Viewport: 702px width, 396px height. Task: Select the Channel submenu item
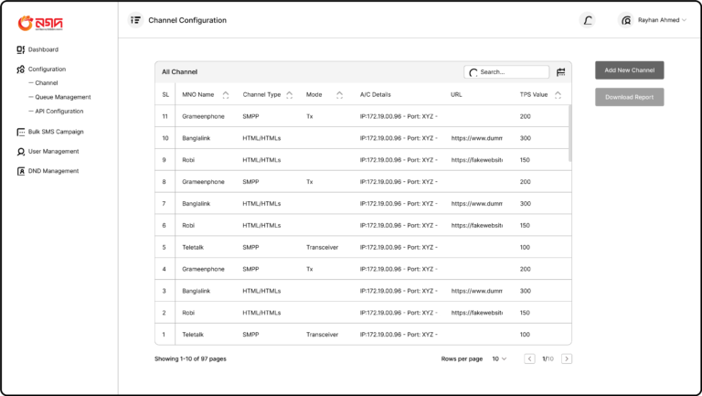[x=47, y=83]
